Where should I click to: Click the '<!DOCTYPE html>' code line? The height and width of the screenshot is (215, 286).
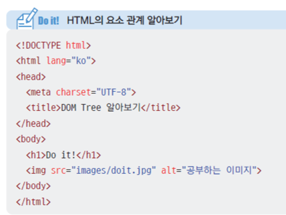coord(54,45)
